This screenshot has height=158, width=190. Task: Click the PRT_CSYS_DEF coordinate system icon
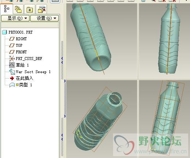click(12, 59)
